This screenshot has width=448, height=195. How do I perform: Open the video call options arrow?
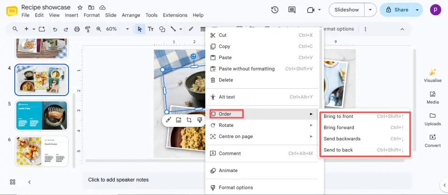[319, 10]
